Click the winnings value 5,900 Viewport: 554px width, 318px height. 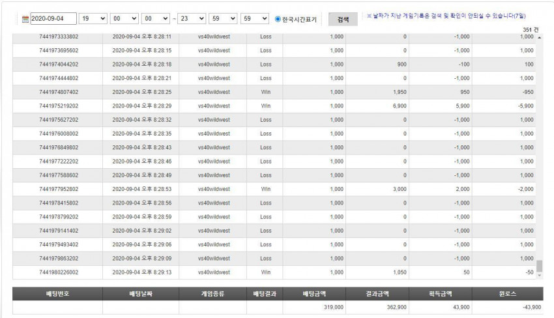point(463,106)
